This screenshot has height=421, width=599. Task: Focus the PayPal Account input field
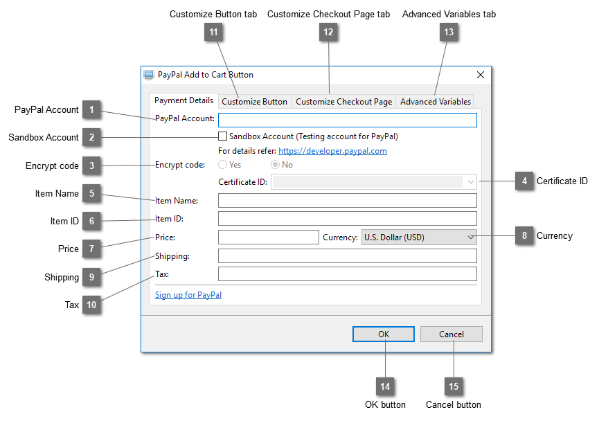347,120
